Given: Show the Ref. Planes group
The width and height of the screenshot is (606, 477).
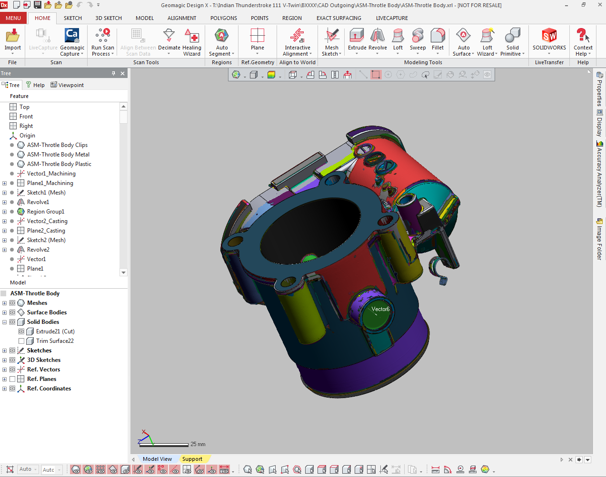Looking at the screenshot, I should (12, 379).
